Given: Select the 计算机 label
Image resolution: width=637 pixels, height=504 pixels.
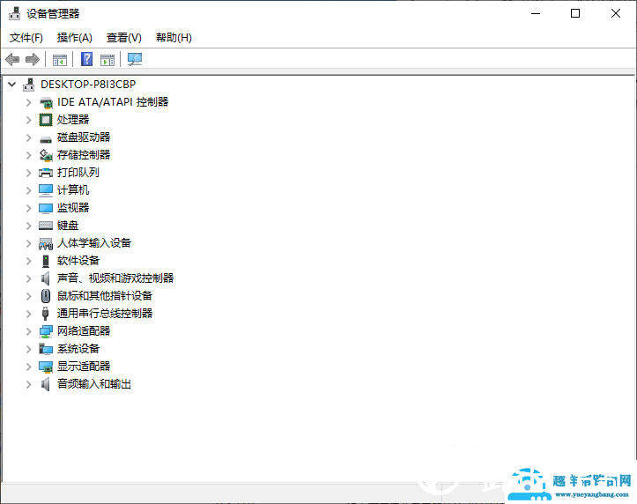Looking at the screenshot, I should [x=73, y=190].
